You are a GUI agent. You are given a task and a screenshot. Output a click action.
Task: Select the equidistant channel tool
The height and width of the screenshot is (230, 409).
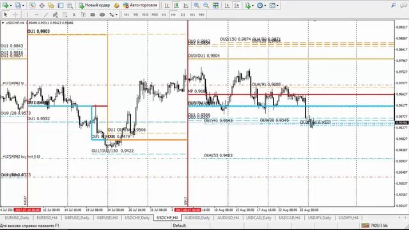[x=56, y=15]
